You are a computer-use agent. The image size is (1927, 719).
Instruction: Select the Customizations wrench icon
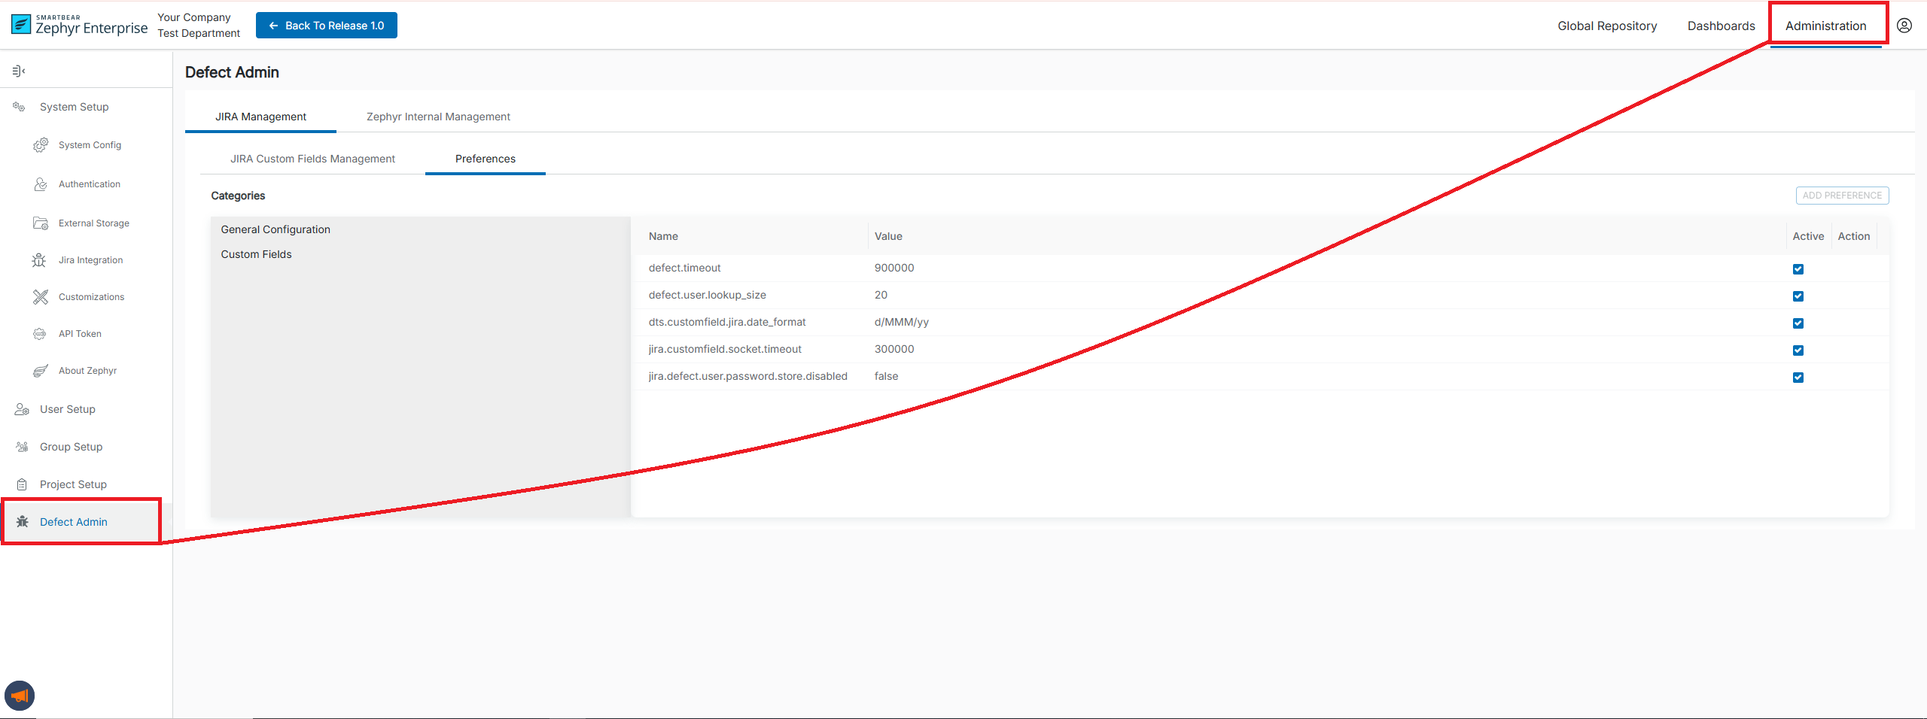coord(41,296)
